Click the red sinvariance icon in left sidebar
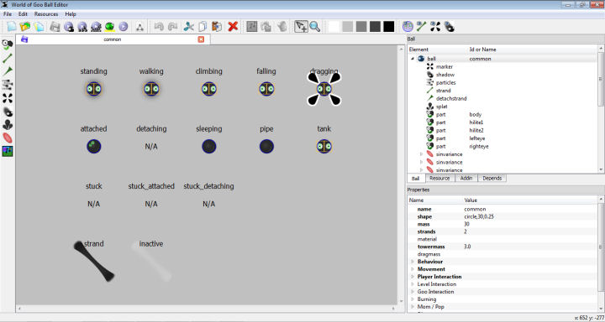This screenshot has width=605, height=322. click(8, 138)
